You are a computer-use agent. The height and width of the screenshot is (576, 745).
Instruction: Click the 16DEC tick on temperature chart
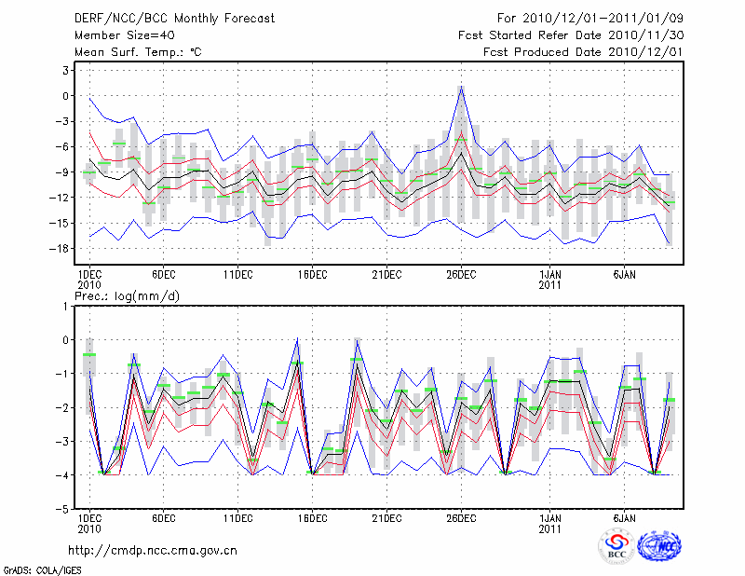click(x=312, y=274)
